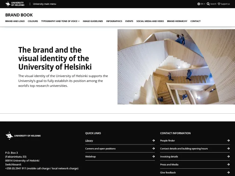Open the Events menu item
Viewport: 235px width, 176px height.
pos(129,21)
